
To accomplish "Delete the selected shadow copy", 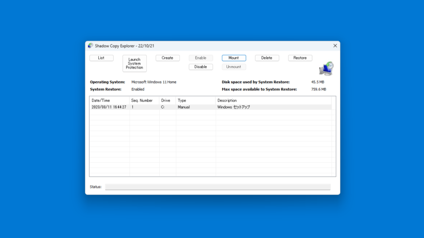I will pyautogui.click(x=267, y=58).
